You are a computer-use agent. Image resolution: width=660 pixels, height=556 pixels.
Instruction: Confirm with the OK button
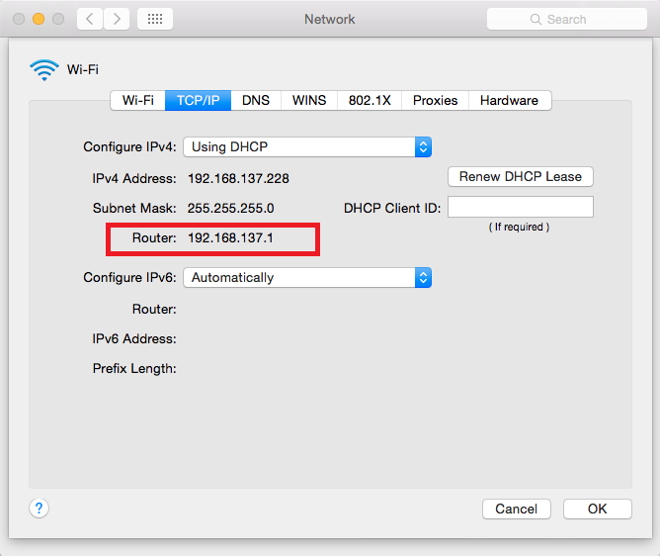pos(598,510)
